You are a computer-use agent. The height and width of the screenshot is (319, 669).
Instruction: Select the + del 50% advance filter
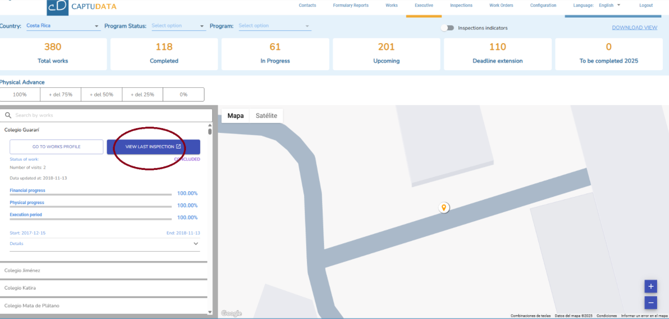102,94
